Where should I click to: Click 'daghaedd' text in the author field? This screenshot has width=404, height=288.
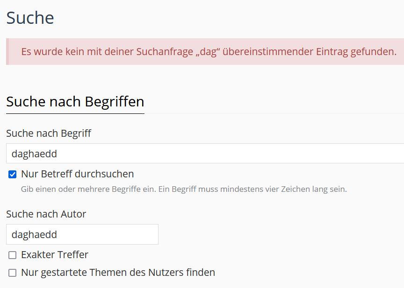(34, 234)
